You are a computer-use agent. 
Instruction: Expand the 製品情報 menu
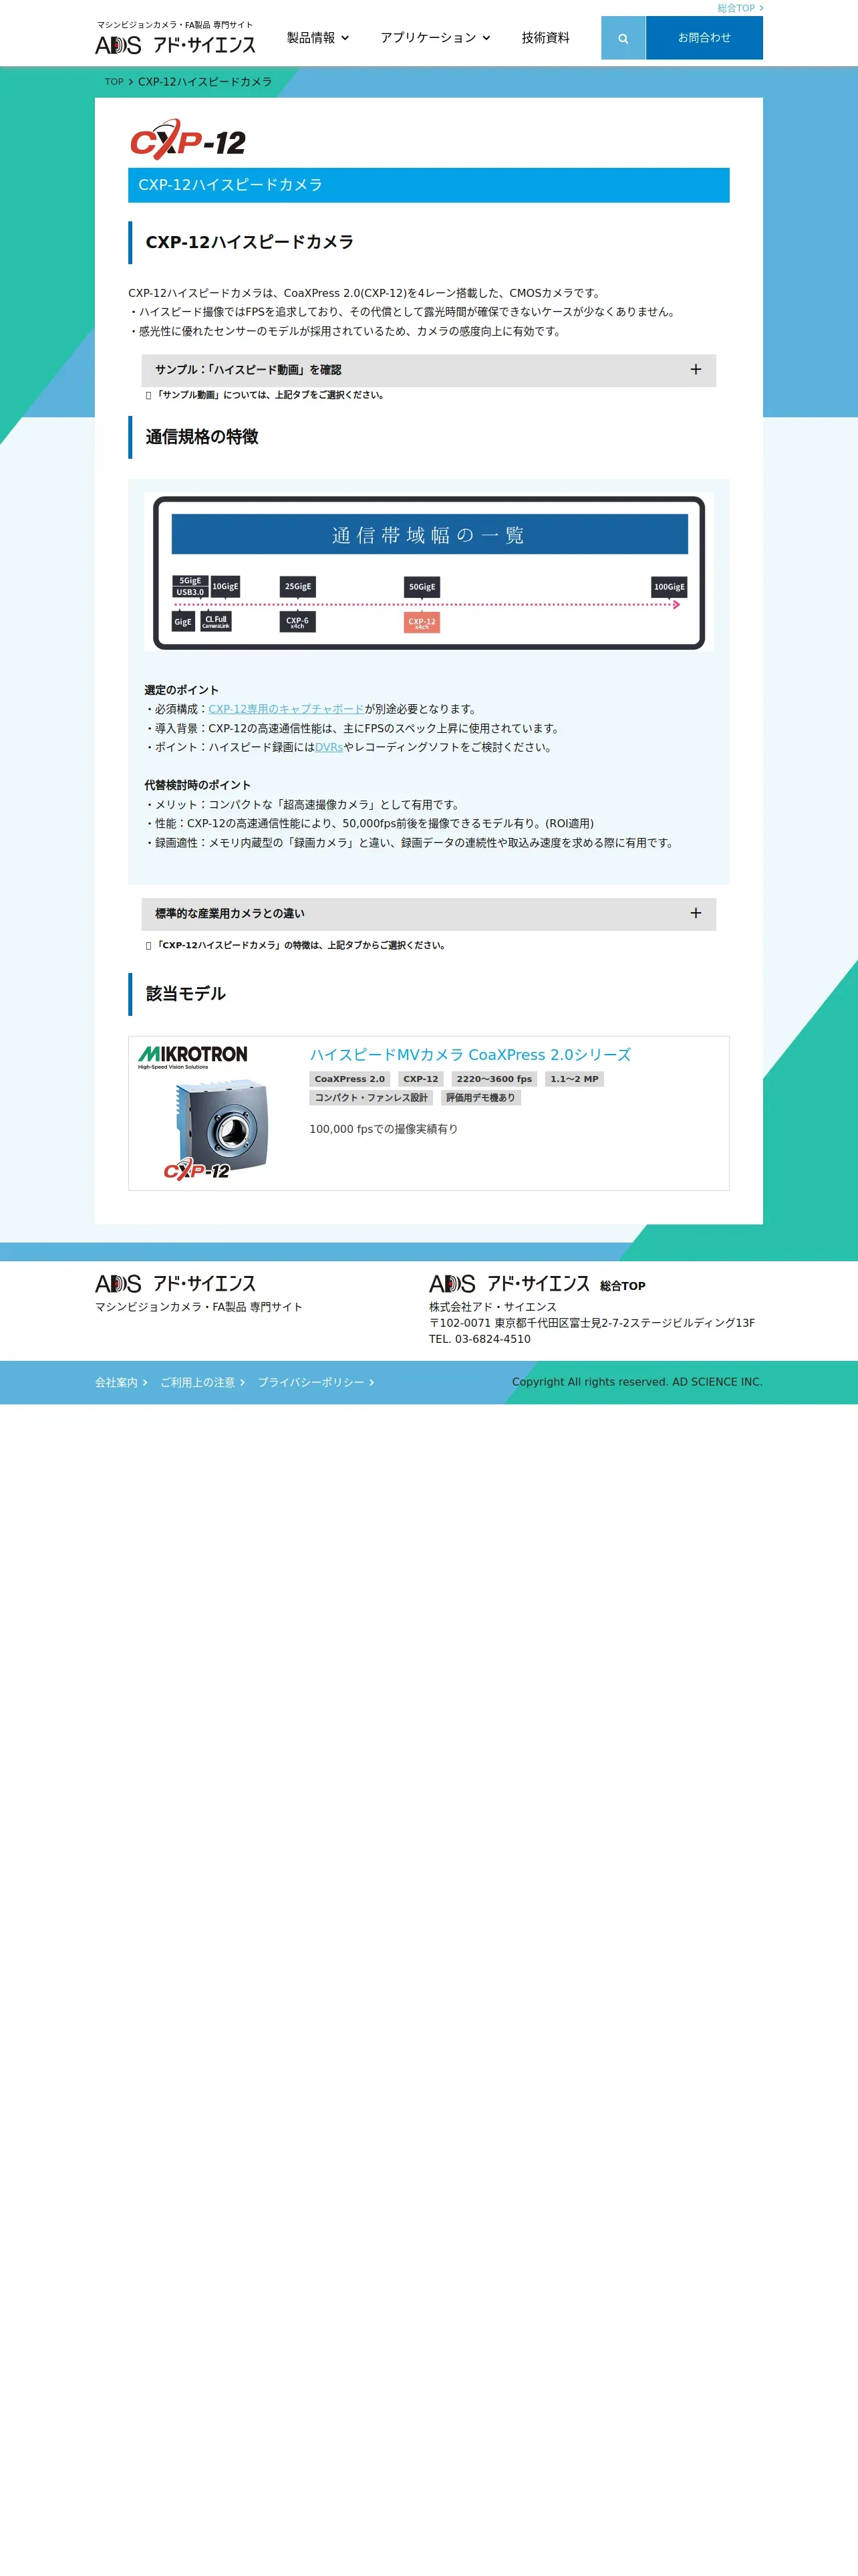pos(317,38)
